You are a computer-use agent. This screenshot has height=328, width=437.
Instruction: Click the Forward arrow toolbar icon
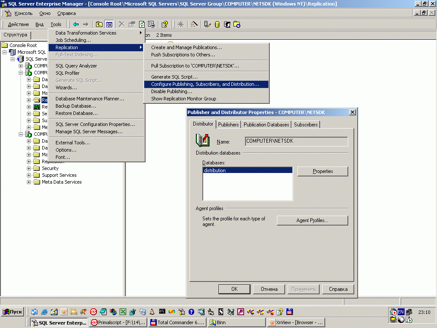tap(86, 24)
